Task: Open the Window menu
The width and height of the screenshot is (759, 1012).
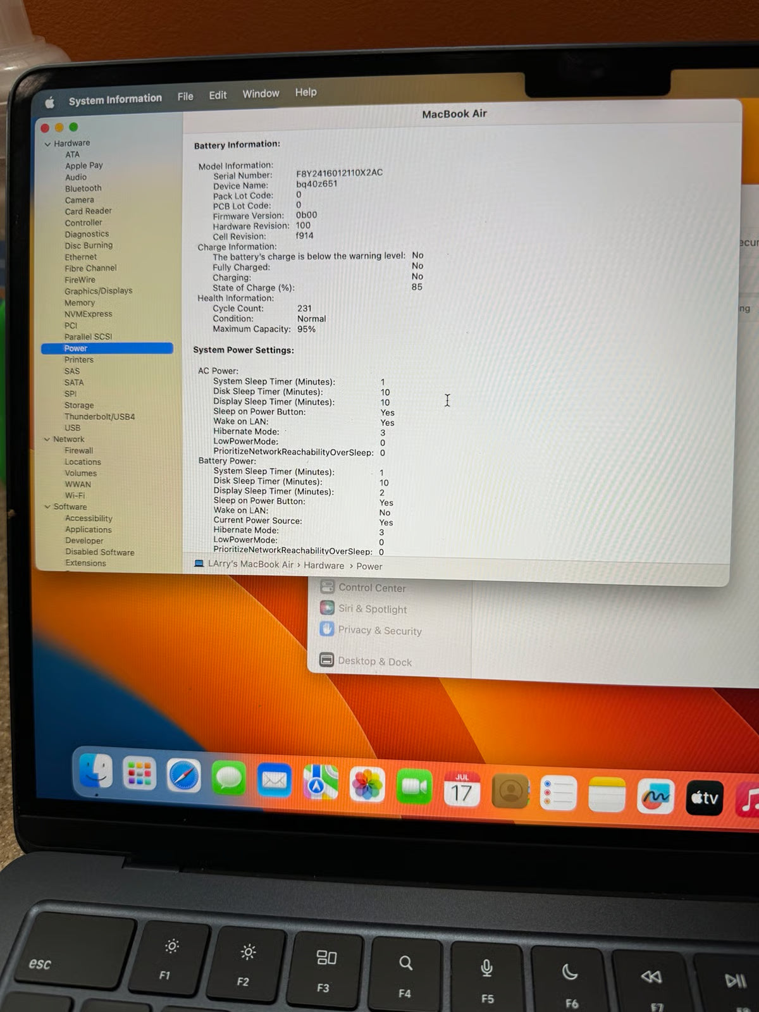Action: [x=261, y=94]
